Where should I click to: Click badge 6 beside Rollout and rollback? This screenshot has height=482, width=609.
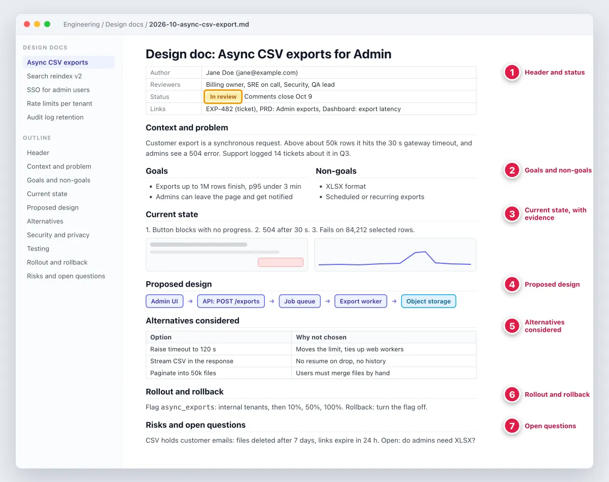click(x=512, y=395)
